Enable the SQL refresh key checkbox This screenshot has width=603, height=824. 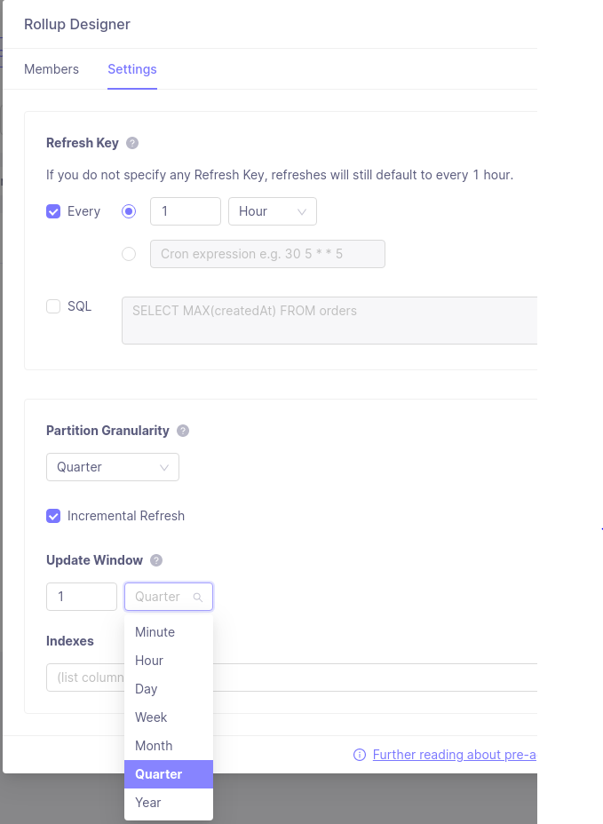[x=53, y=305]
